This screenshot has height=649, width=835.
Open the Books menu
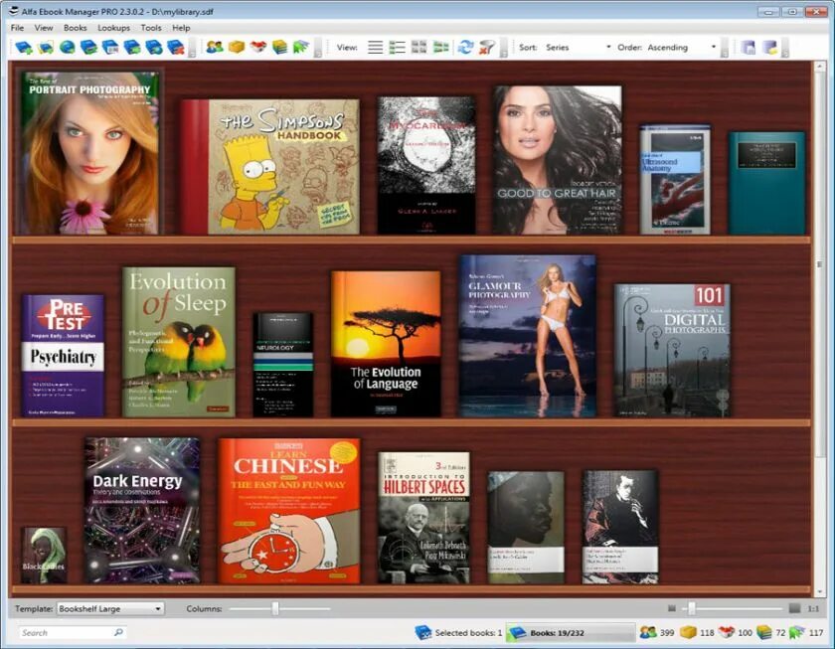pos(76,28)
